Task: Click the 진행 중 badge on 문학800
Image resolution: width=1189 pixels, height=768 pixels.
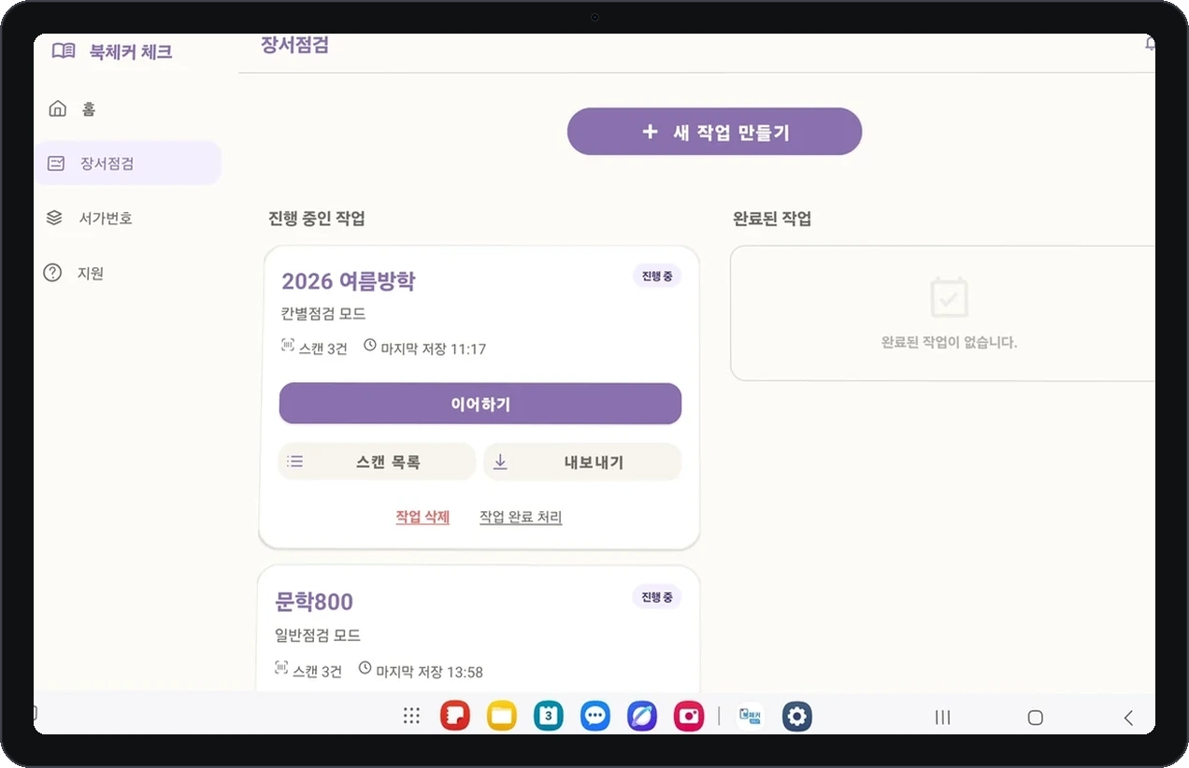Action: coord(657,597)
